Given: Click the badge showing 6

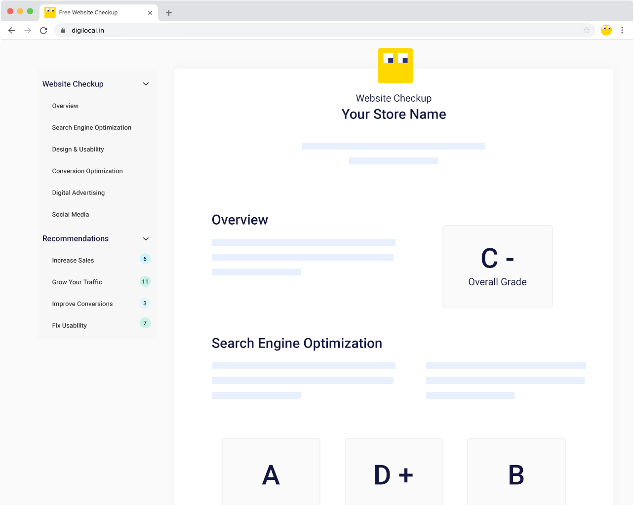Looking at the screenshot, I should 145,259.
